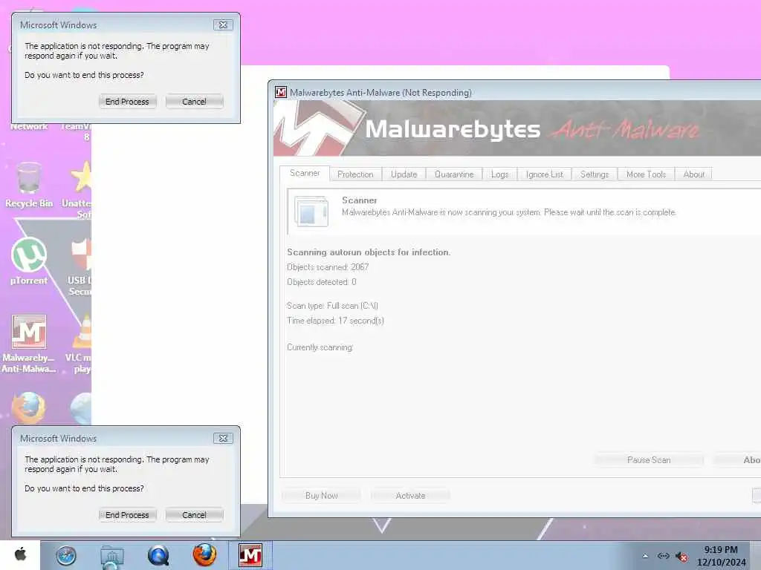Click the date 12/10/2024 in tray

pos(721,563)
